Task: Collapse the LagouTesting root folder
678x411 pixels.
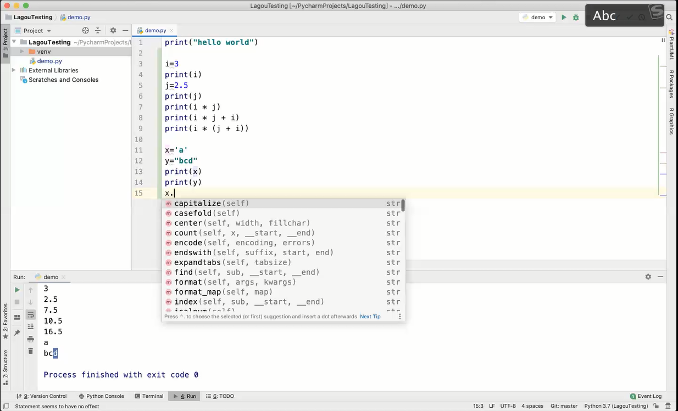Action: tap(14, 42)
